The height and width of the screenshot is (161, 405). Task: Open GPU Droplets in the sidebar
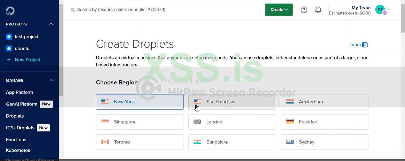point(20,128)
